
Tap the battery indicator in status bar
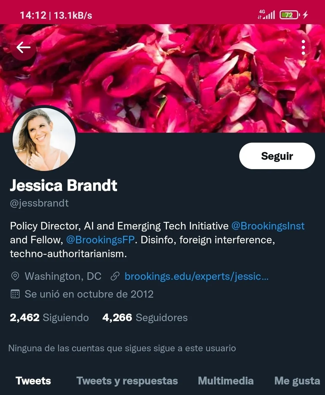290,15
